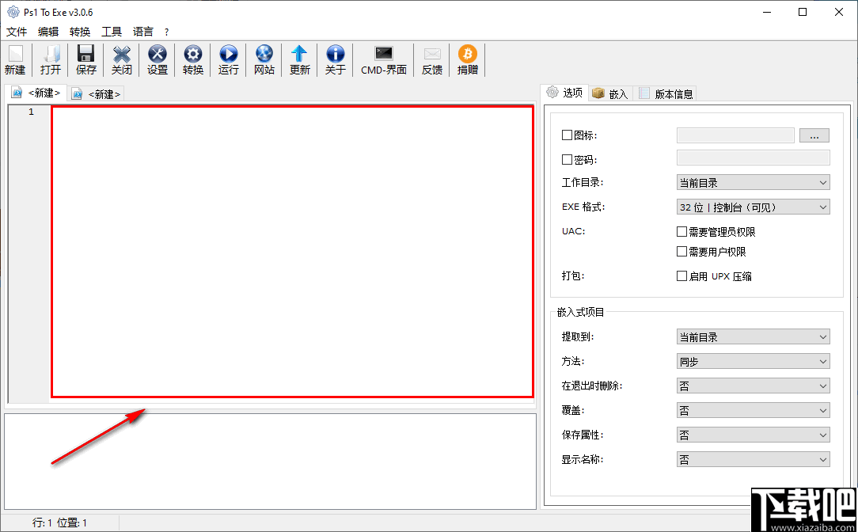Convert the script using the 转换 icon
858x532 pixels.
pos(192,59)
